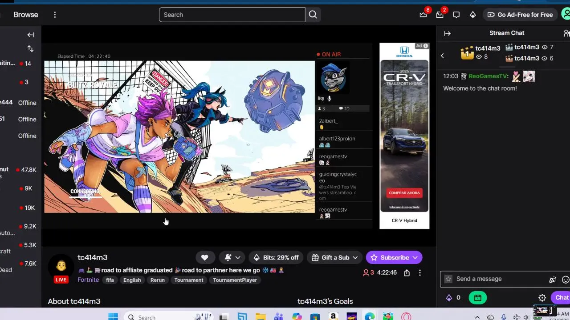This screenshot has width=570, height=320.
Task: Click the Bits diamond balance in chat
Action: [x=453, y=298]
